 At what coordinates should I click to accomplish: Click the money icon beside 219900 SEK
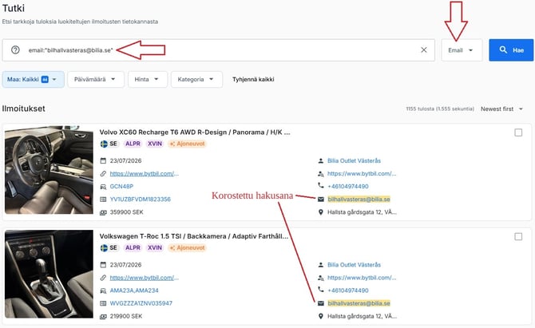pyautogui.click(x=103, y=316)
